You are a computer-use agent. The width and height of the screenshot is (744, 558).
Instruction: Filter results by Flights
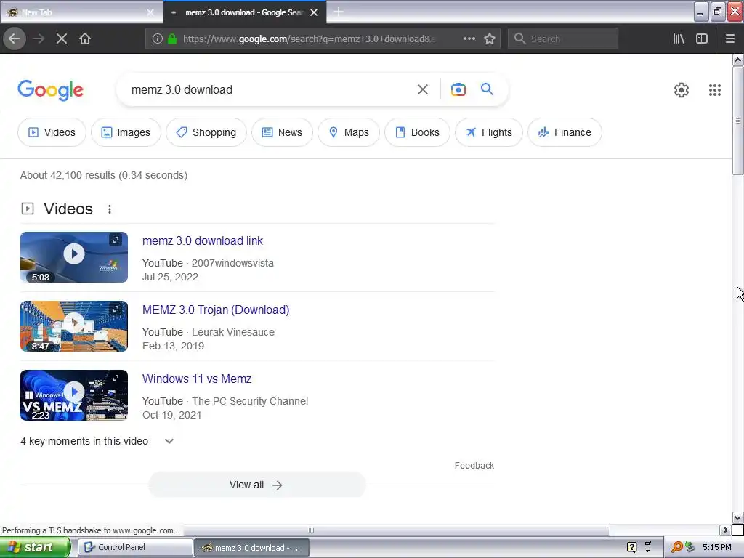(x=489, y=132)
